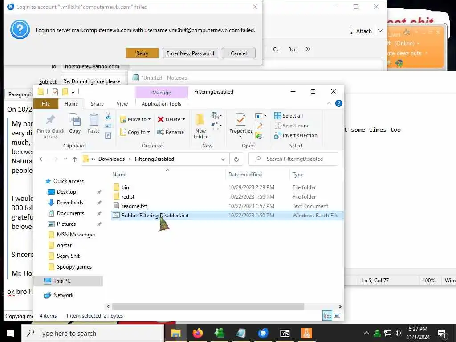Image resolution: width=456 pixels, height=342 pixels.
Task: Click the taskbar search box
Action: (x=93, y=333)
